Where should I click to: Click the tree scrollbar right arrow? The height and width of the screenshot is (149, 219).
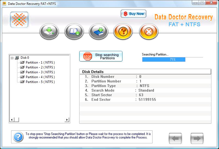(67, 120)
